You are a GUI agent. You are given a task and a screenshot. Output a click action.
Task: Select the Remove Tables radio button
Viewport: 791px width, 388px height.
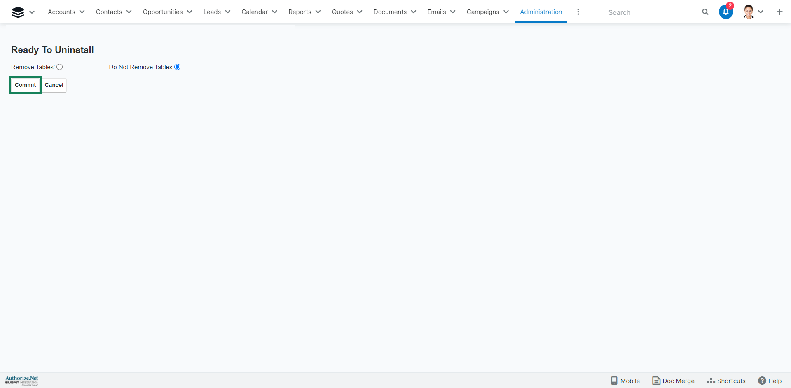click(x=60, y=67)
